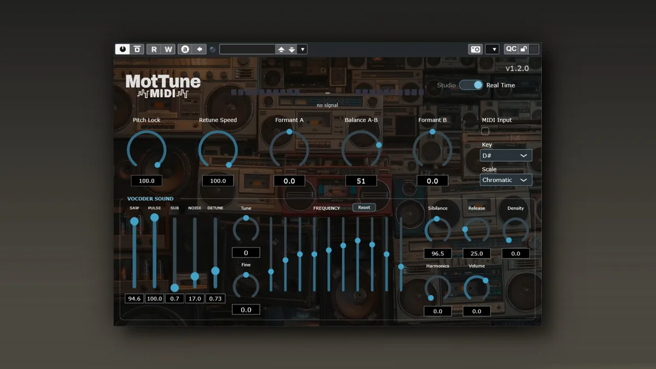656x369 pixels.
Task: Click the SUB value box 0.7
Action: pyautogui.click(x=174, y=298)
